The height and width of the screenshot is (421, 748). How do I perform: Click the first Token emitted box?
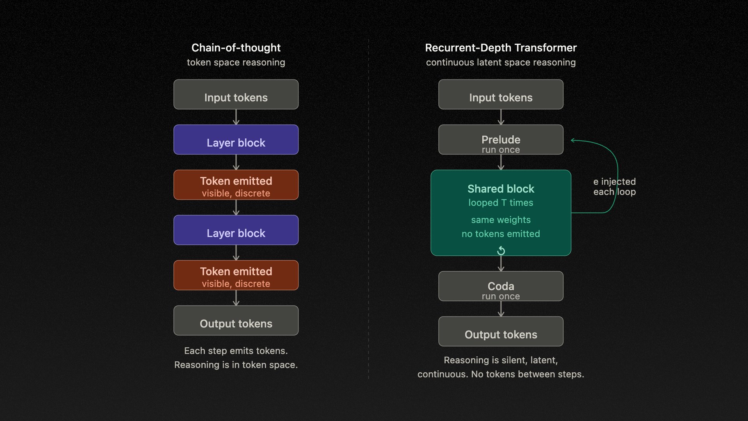236,185
